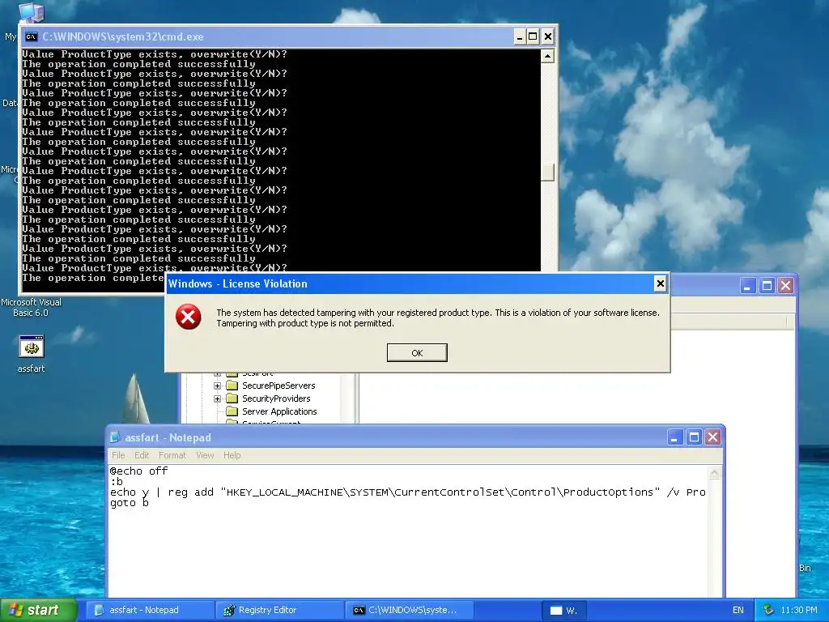Viewport: 829px width, 622px height.
Task: Click the Microsoft Visual Basic 6.0 desktop label
Action: [x=31, y=307]
